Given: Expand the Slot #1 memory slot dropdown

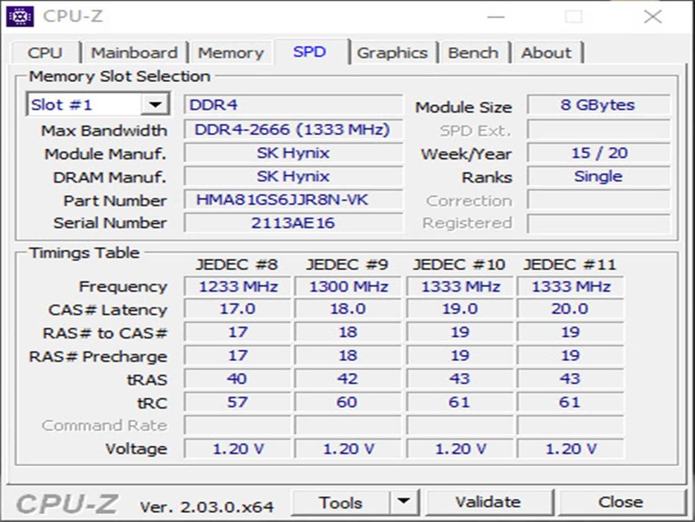Looking at the screenshot, I should pos(155,104).
